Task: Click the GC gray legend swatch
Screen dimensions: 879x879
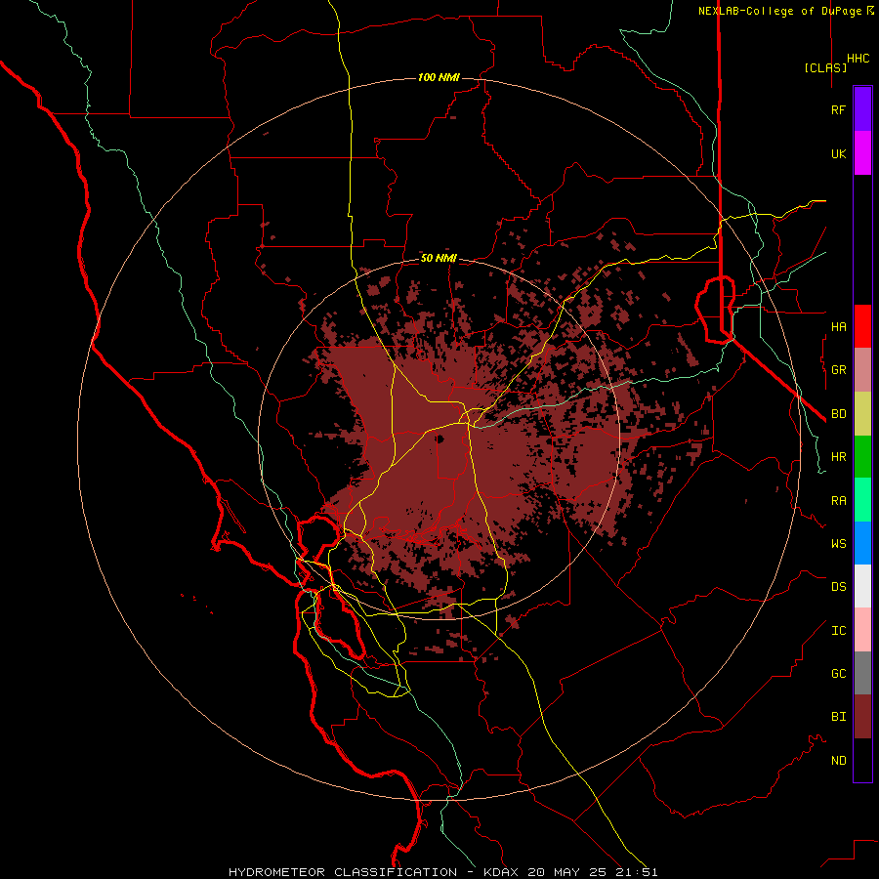Action: point(862,673)
